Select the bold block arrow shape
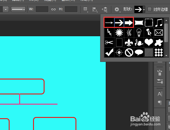 coord(129,23)
